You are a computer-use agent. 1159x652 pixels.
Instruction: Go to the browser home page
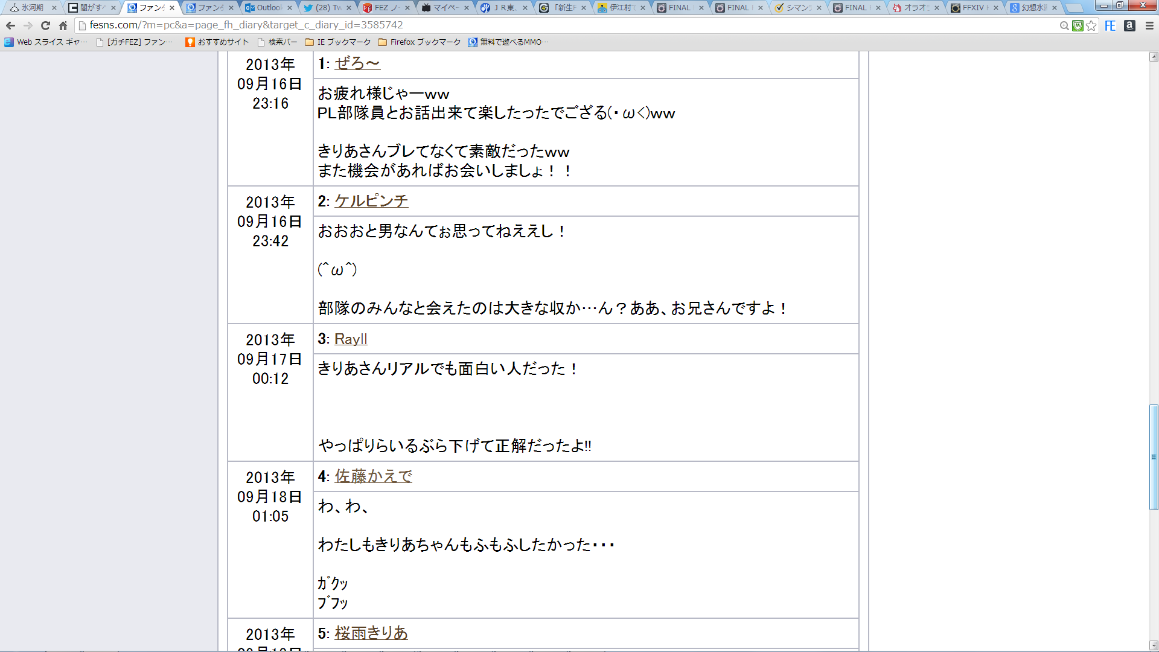point(63,25)
